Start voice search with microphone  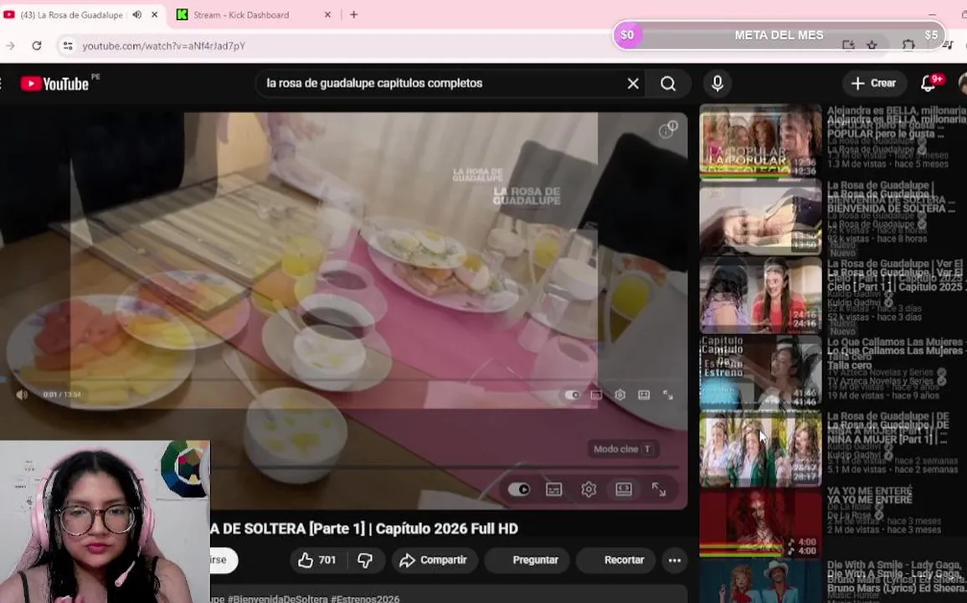(718, 83)
